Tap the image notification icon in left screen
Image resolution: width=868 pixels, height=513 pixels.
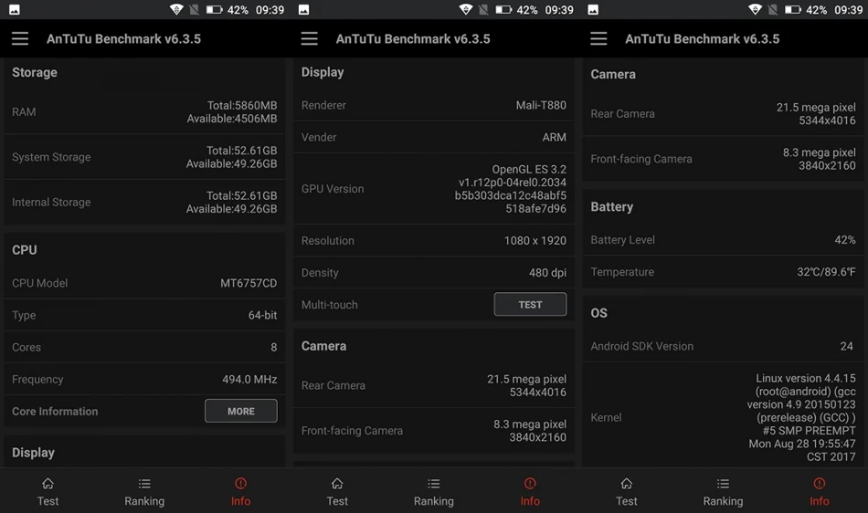(15, 9)
